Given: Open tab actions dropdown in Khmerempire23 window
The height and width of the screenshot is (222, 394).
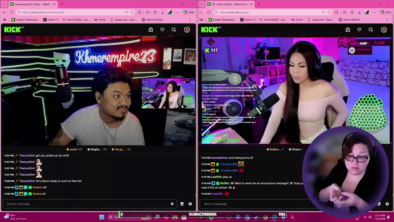Looking at the screenshot, I should pyautogui.click(x=4, y=4).
